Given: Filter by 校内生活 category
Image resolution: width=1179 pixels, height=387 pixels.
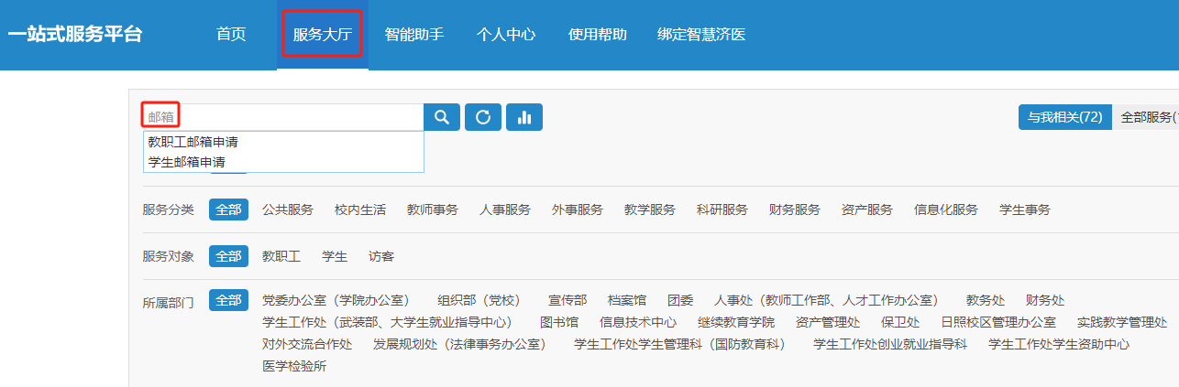Looking at the screenshot, I should [360, 210].
